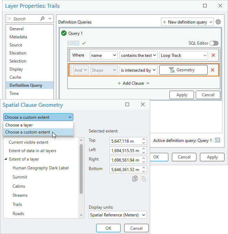Open the definition query settings gear
The image size is (228, 234).
point(218,22)
